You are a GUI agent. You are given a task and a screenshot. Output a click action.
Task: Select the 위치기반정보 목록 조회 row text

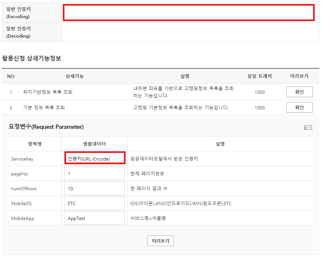click(x=48, y=92)
